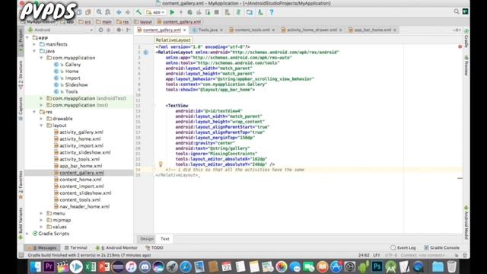The height and width of the screenshot is (274, 487).
Task: Open the app run configuration dropdown
Action: click(155, 12)
